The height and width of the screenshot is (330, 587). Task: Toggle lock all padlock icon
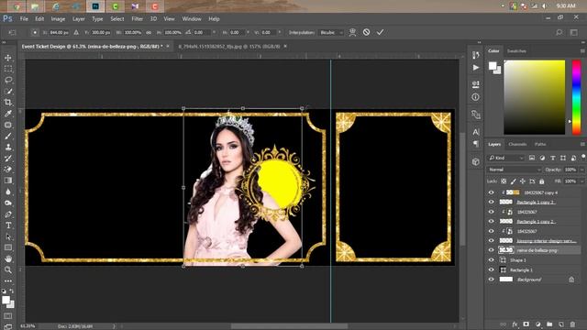point(542,181)
